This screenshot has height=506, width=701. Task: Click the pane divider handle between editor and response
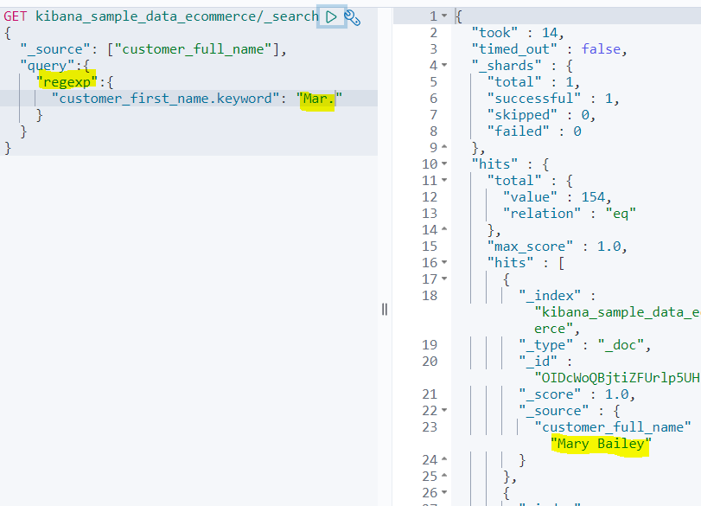pyautogui.click(x=385, y=309)
